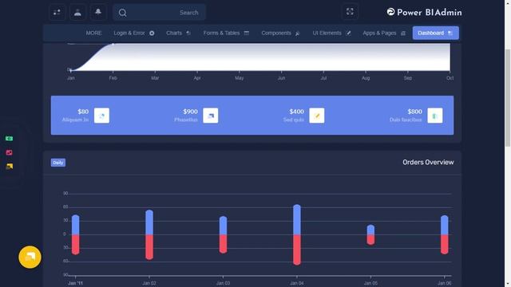Click the Orders Overview heading
The image size is (511, 287).
pos(428,162)
